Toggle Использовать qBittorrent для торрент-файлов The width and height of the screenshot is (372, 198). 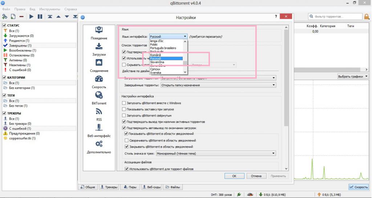126,169
